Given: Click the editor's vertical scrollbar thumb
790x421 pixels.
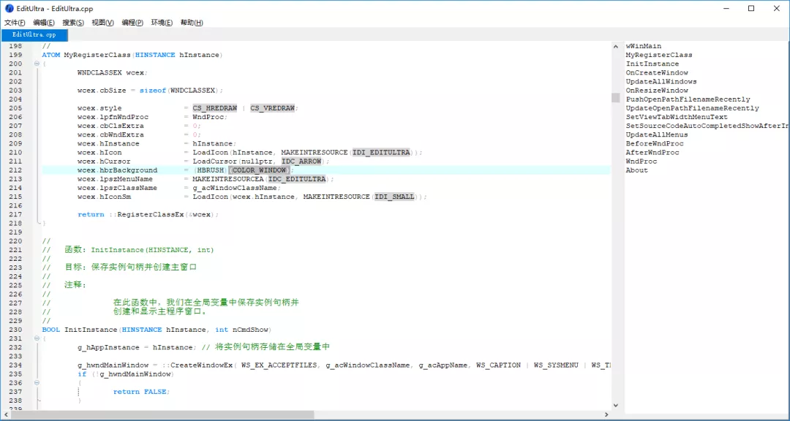Looking at the screenshot, I should point(615,98).
